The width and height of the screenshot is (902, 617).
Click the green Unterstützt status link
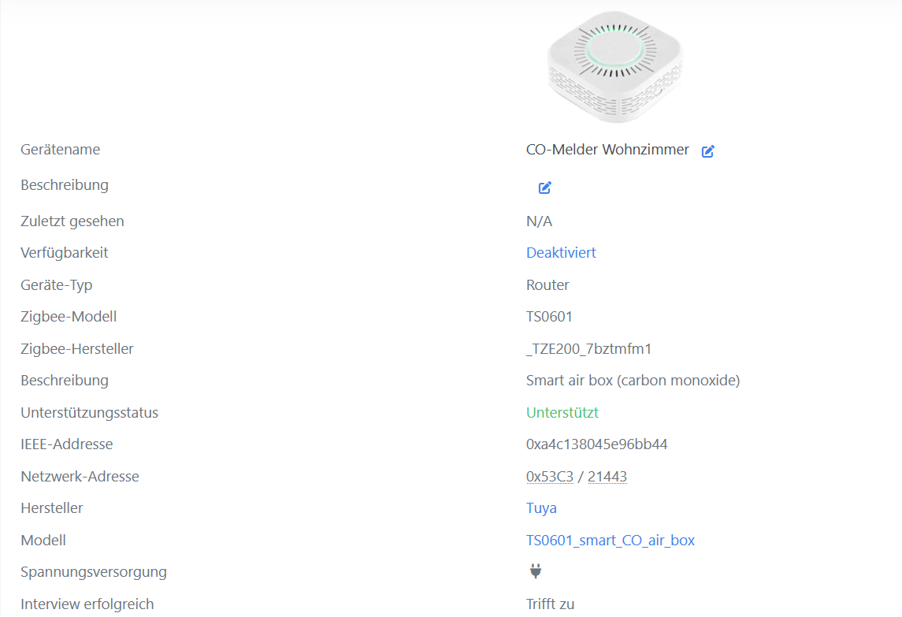click(562, 412)
